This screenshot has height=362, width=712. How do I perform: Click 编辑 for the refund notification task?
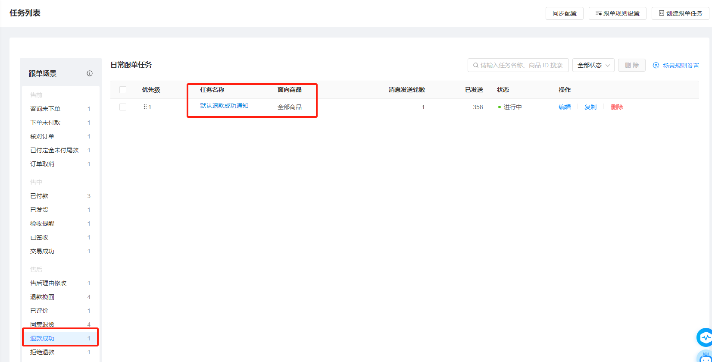[x=565, y=107]
